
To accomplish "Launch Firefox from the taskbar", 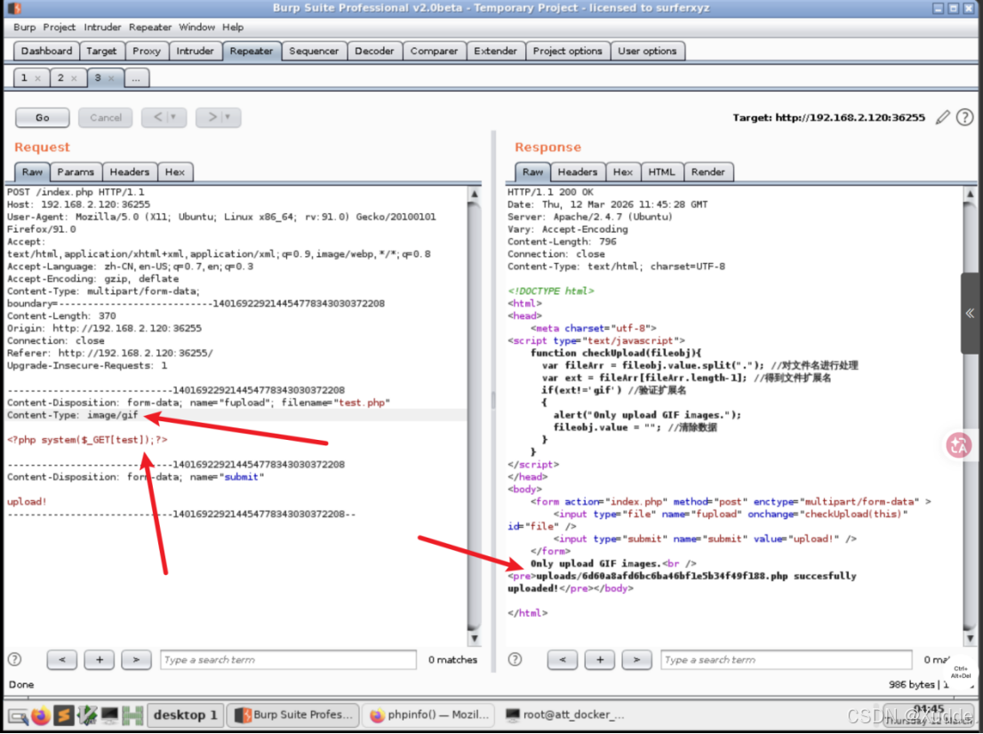I will pyautogui.click(x=40, y=715).
